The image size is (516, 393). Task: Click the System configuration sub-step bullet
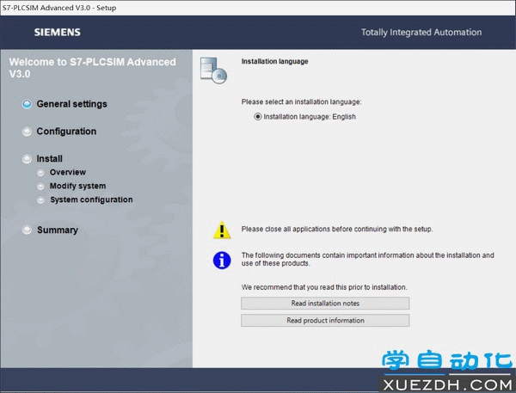(40, 200)
